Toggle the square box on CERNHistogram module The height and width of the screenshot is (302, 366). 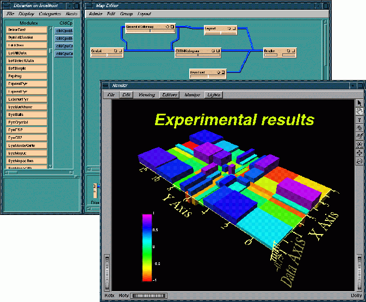[x=218, y=51]
